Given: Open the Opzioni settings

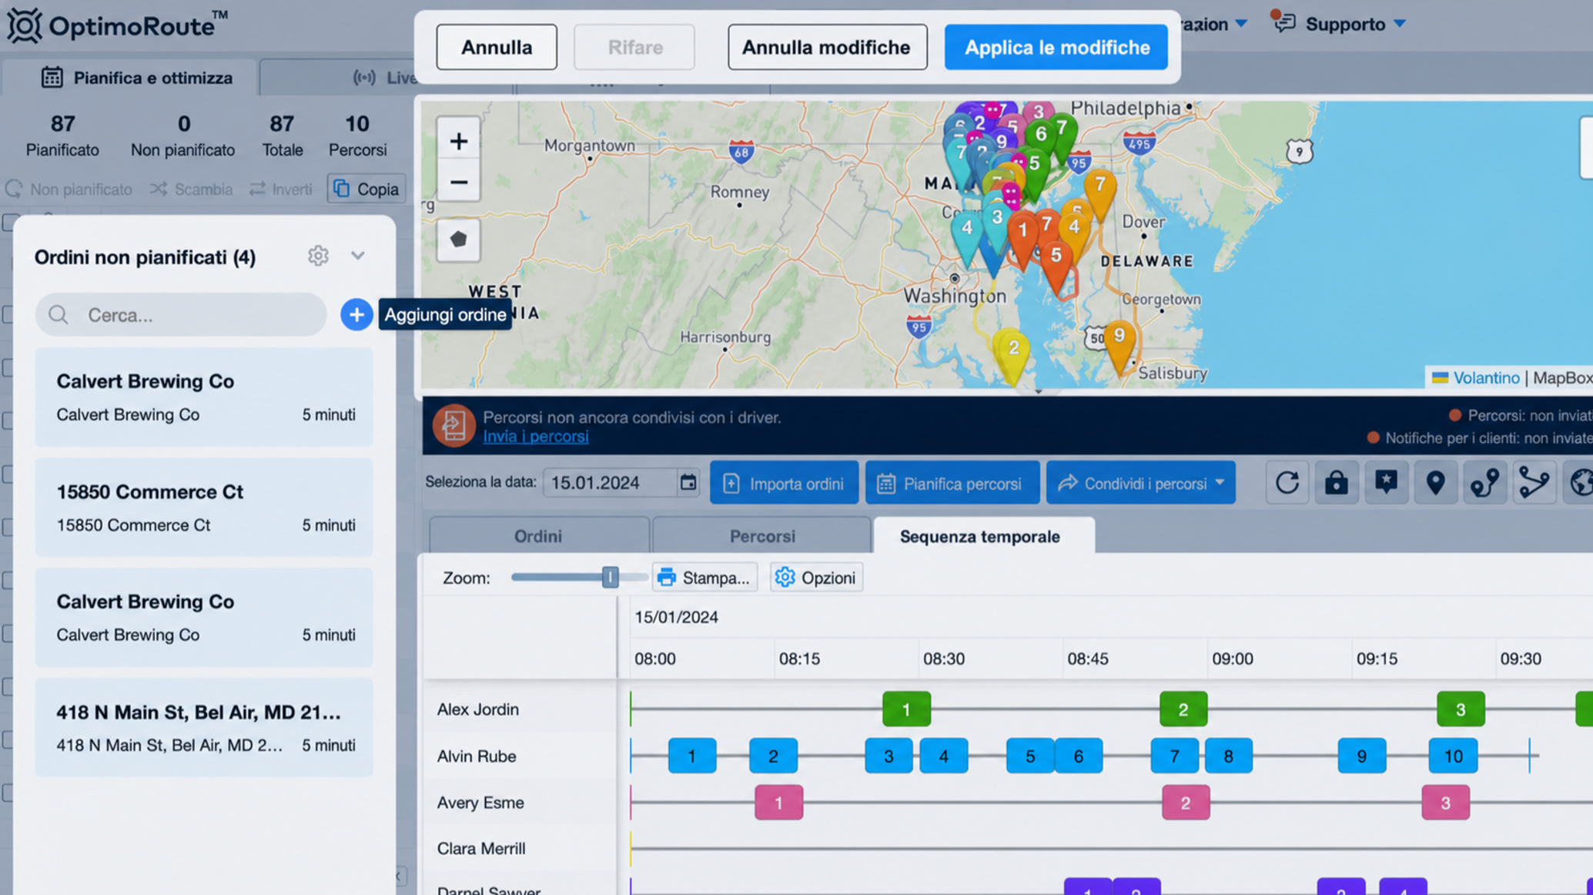Looking at the screenshot, I should point(816,578).
